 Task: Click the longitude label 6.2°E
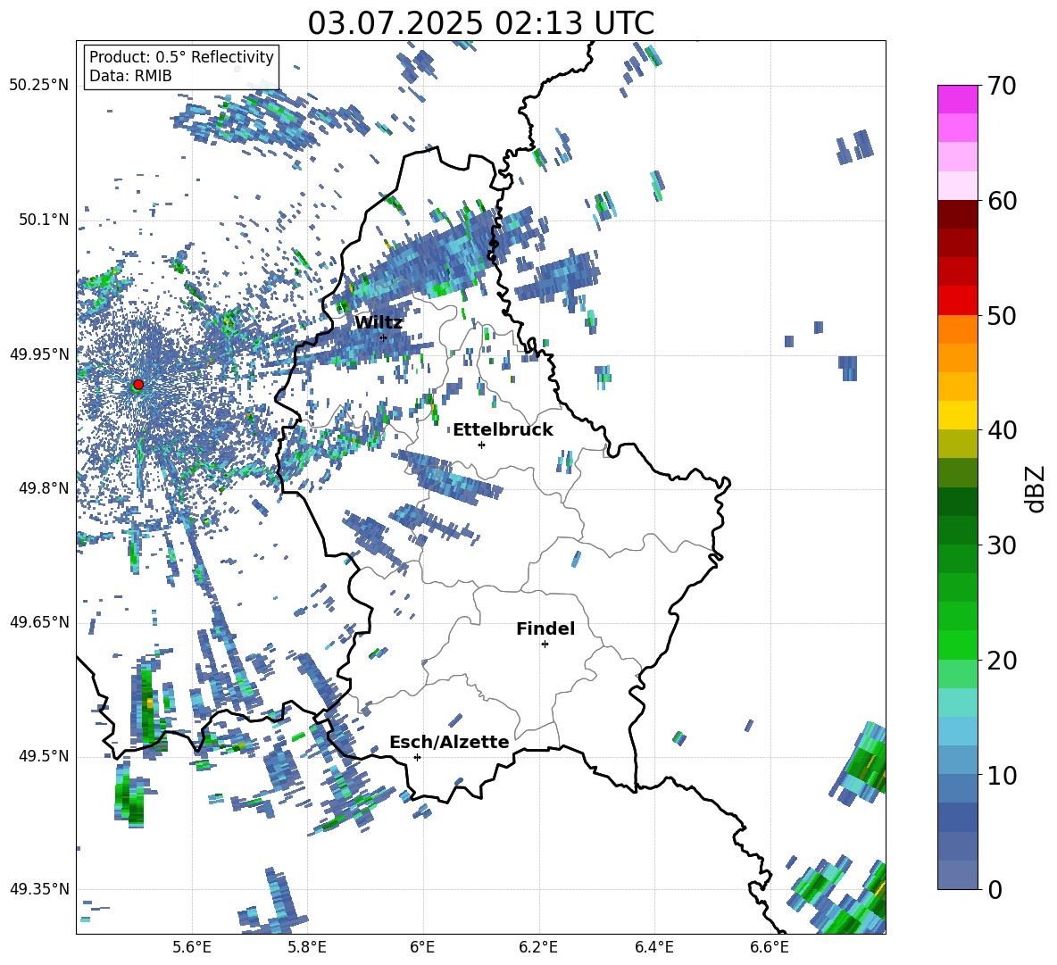click(538, 947)
